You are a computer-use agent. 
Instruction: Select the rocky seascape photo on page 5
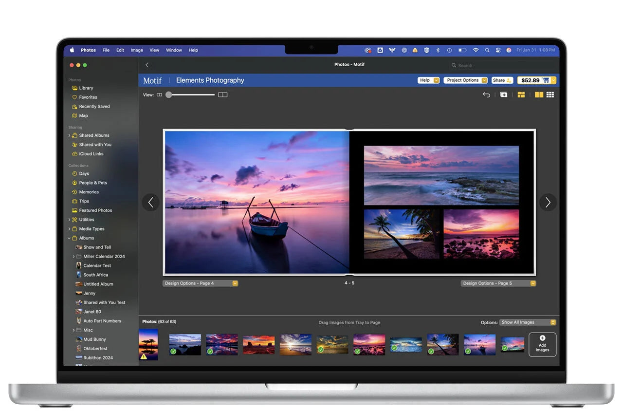pos(441,176)
